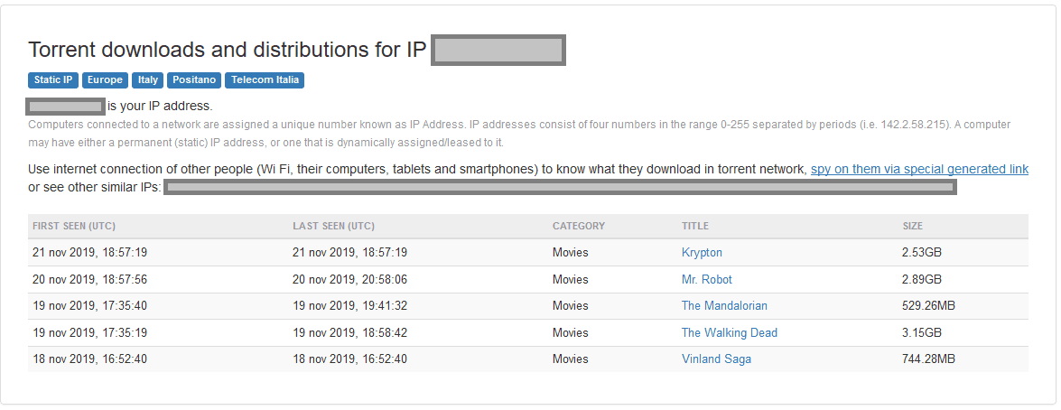Click the Telecom Italia provider tag
The image size is (1061, 410).
(265, 80)
